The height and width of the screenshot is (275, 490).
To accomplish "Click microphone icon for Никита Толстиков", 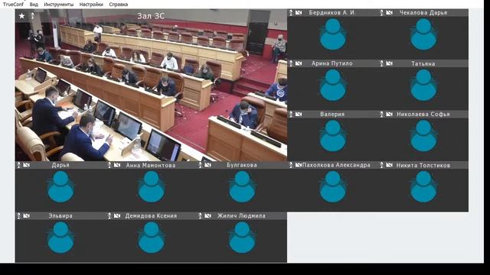I will [x=381, y=165].
